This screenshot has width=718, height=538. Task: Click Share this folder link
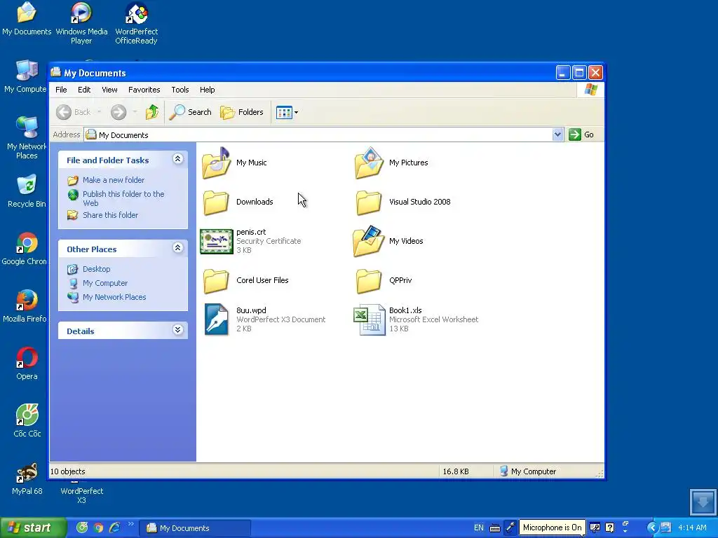click(110, 215)
